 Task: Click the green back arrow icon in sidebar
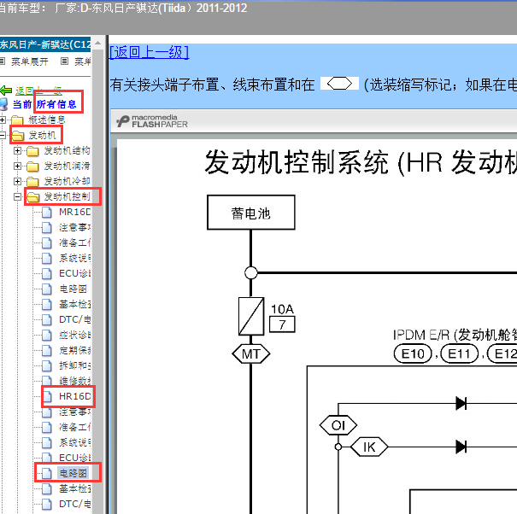[6, 90]
